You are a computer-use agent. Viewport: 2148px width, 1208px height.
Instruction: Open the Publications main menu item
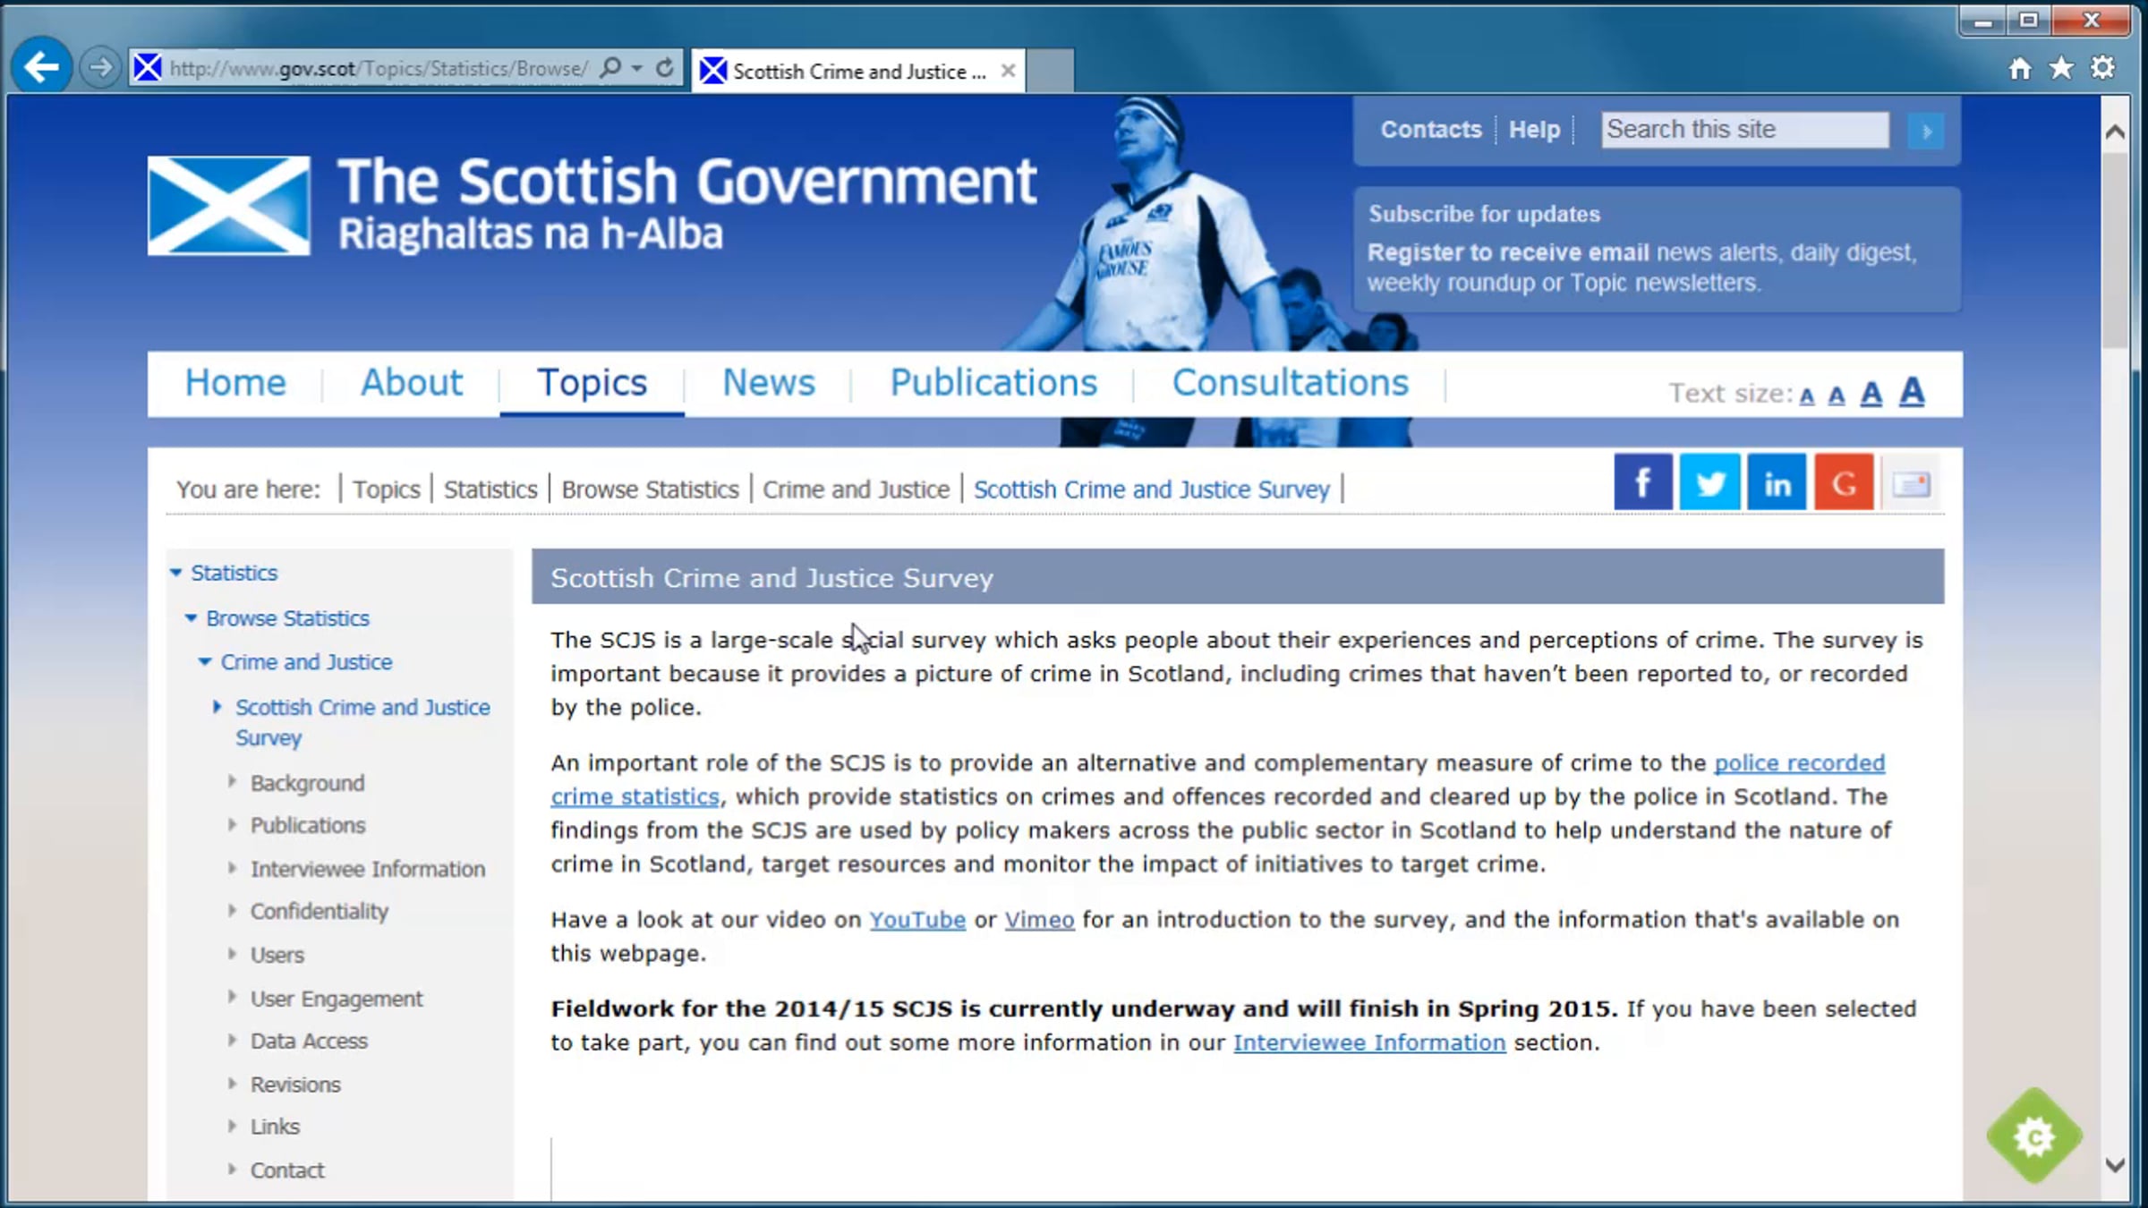point(993,383)
